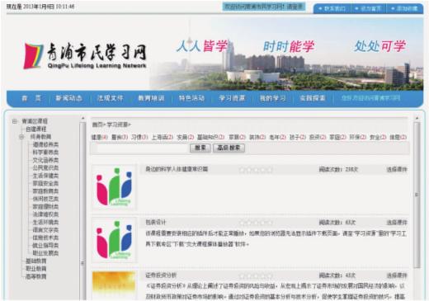Collapse the top-level 青浦区课程 tree node

tap(15, 121)
